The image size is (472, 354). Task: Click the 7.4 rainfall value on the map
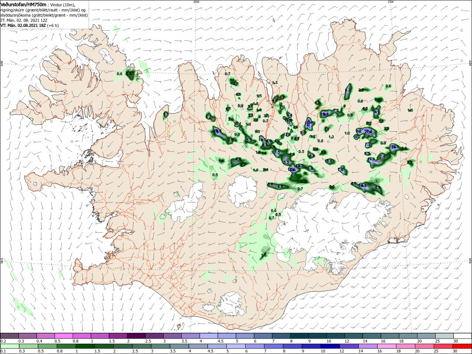pyautogui.click(x=382, y=157)
